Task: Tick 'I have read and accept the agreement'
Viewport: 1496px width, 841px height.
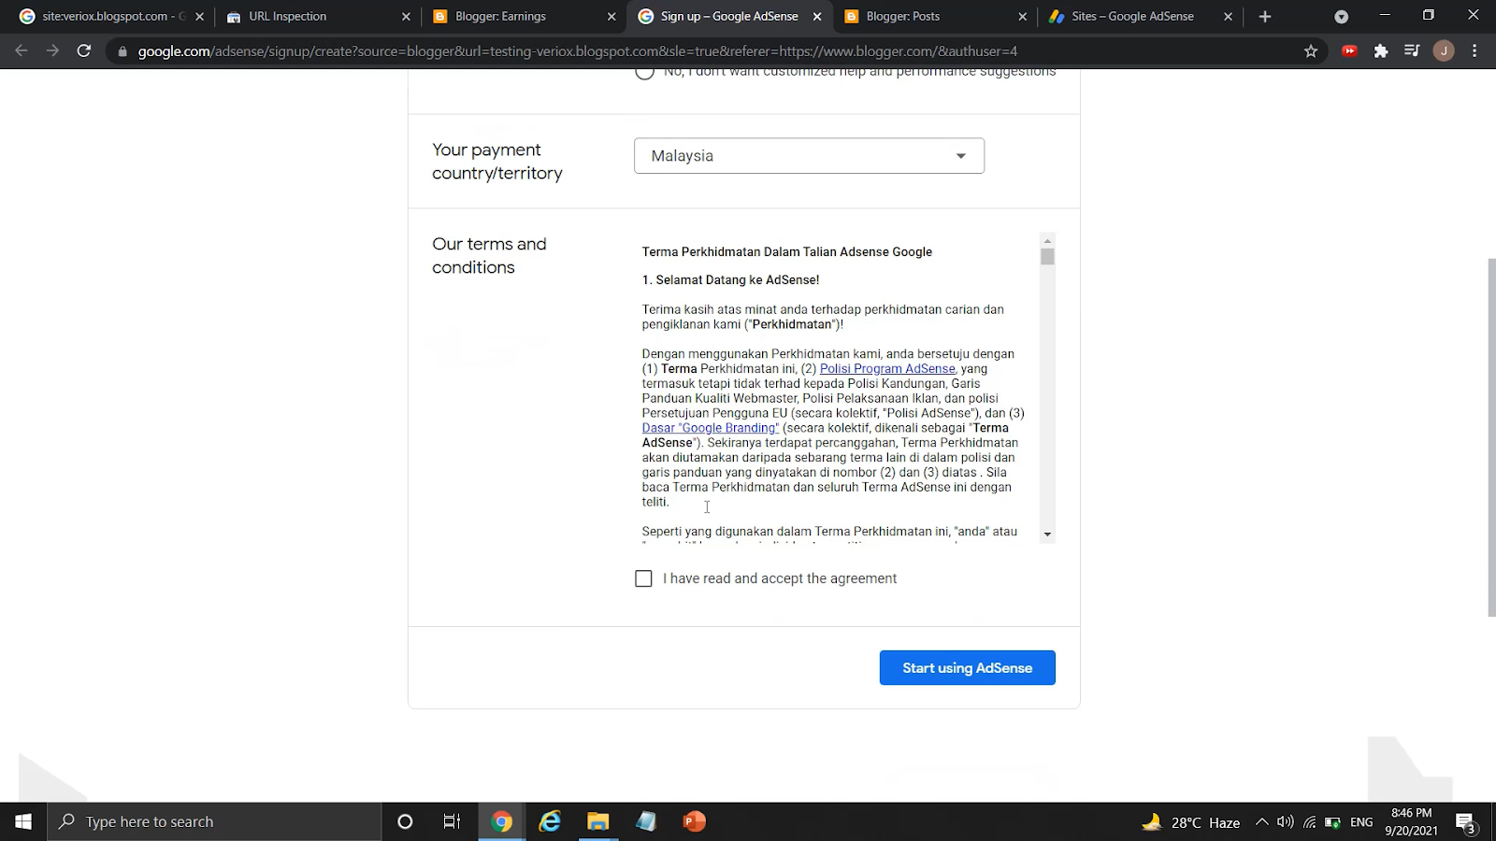Action: 643,578
